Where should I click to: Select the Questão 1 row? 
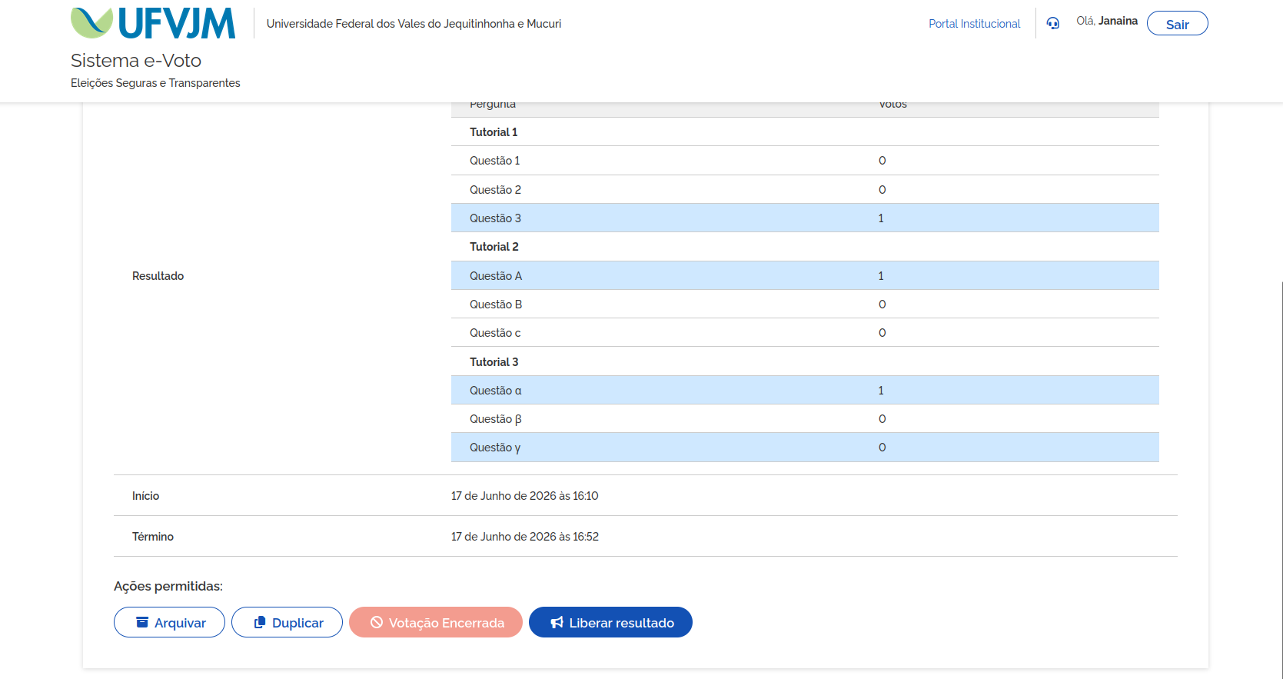point(805,161)
